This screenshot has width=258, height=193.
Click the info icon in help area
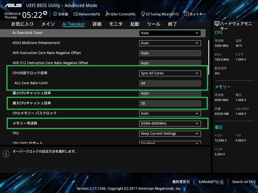point(6,154)
